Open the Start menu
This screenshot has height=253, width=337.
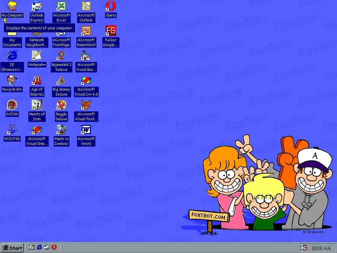click(12, 248)
